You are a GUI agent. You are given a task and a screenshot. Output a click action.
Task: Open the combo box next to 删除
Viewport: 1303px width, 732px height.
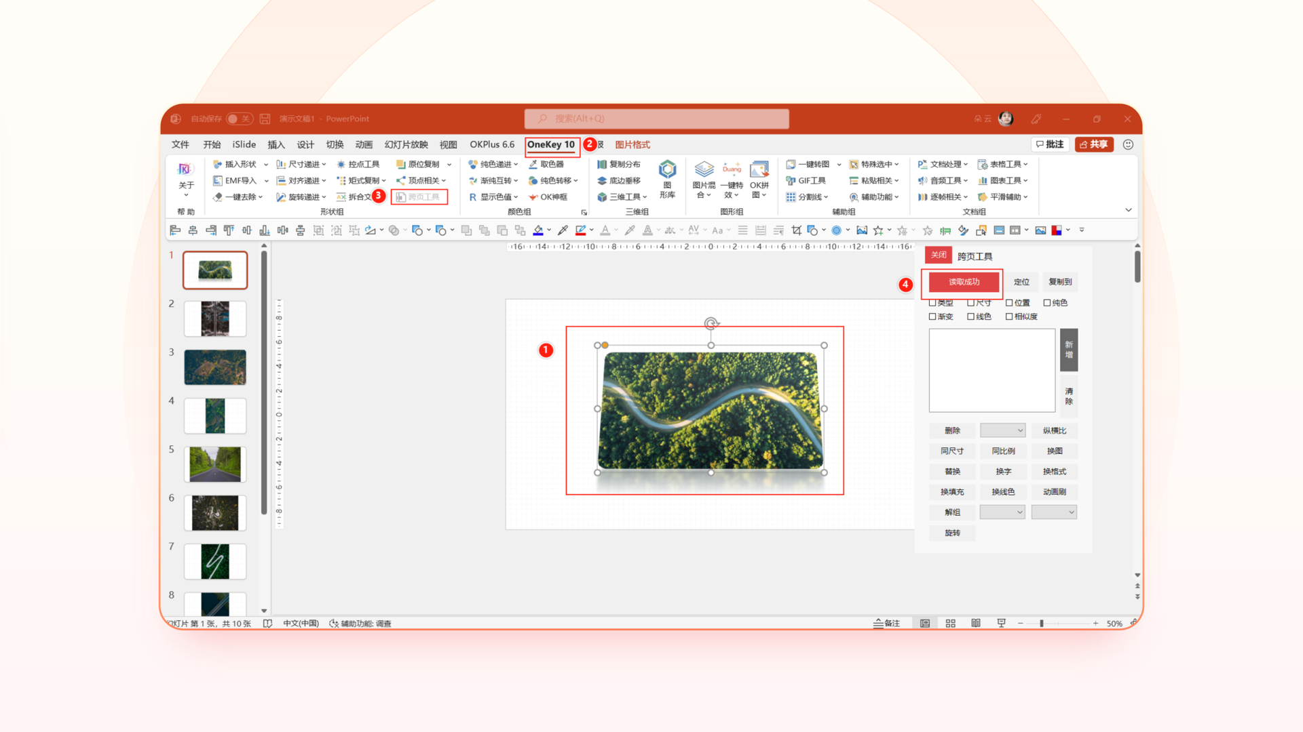pyautogui.click(x=1002, y=430)
